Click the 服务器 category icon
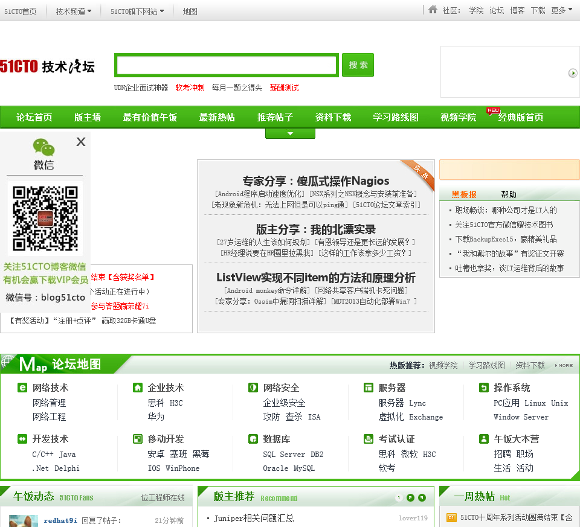This screenshot has width=580, height=527. coord(369,388)
